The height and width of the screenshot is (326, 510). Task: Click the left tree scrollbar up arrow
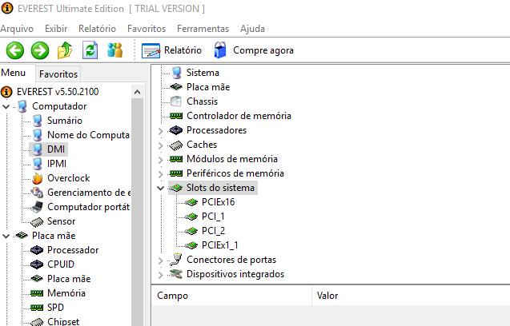coord(137,92)
